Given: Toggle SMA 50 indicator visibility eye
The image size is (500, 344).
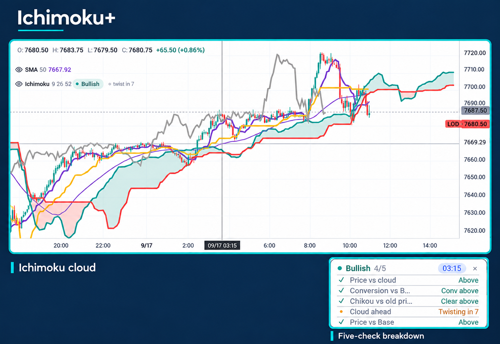Looking at the screenshot, I should click(19, 70).
